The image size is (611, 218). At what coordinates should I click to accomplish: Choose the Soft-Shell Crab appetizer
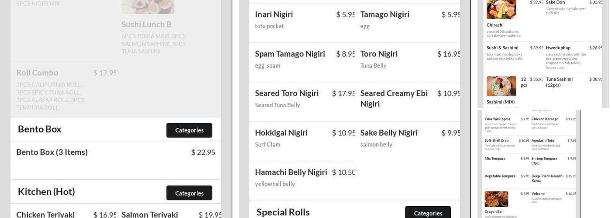click(x=496, y=140)
